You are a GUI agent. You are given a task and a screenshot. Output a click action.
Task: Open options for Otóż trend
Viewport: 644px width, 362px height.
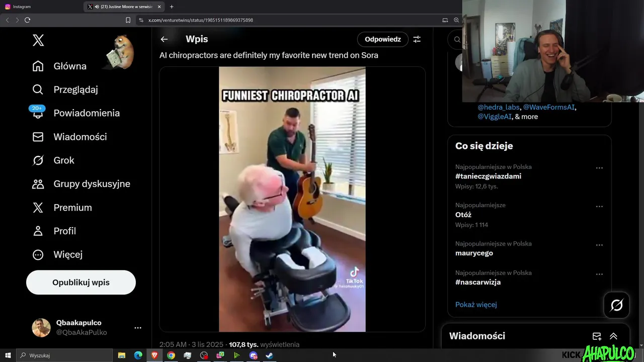(599, 206)
